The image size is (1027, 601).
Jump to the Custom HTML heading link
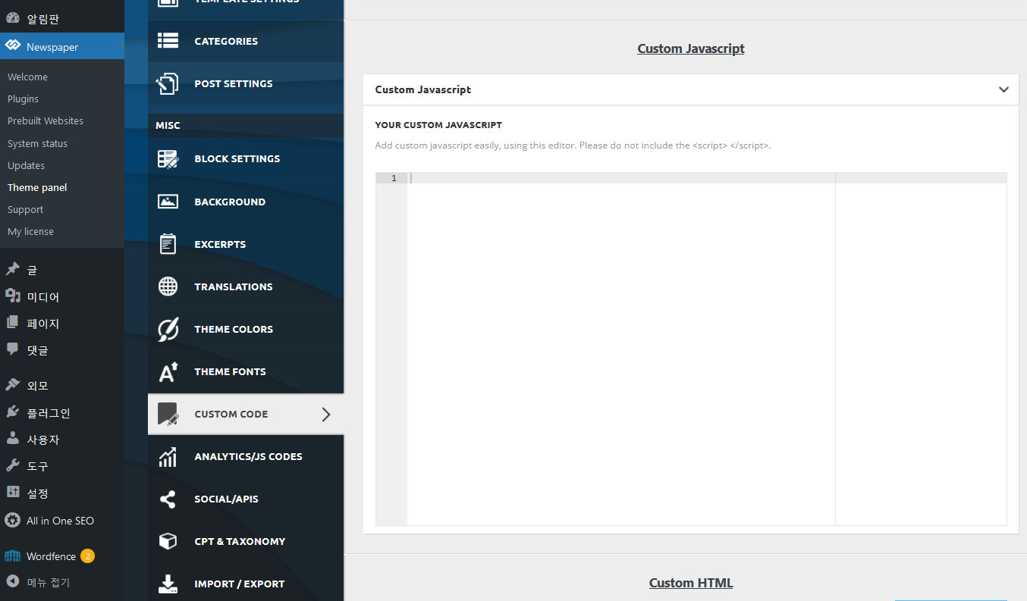tap(691, 583)
